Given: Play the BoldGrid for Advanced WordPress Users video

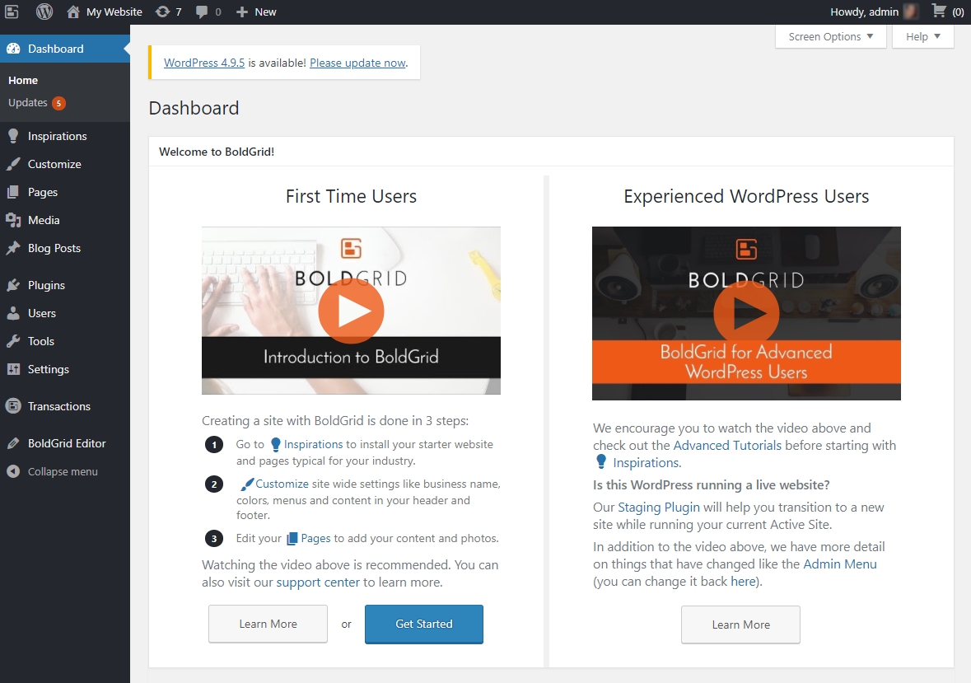Looking at the screenshot, I should [x=746, y=313].
